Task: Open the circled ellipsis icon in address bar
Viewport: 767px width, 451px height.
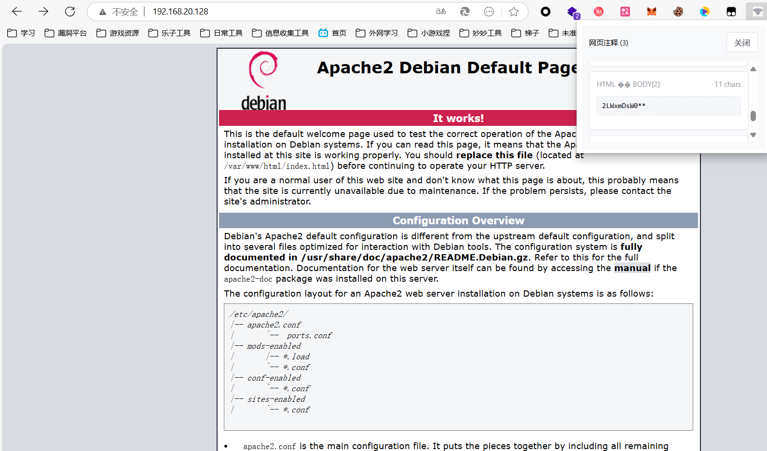Action: click(489, 12)
